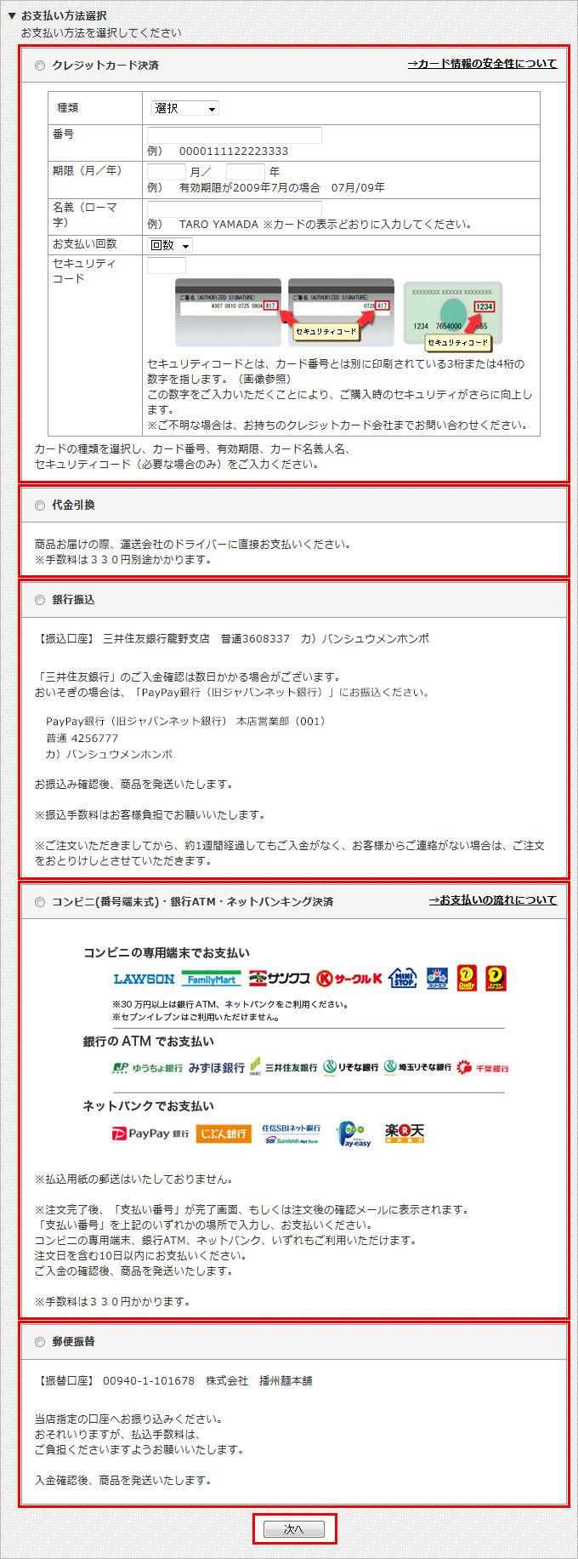Screen dimensions: 578x1559
Task: Click the PayPay銀行 logo
Action: click(x=150, y=1134)
